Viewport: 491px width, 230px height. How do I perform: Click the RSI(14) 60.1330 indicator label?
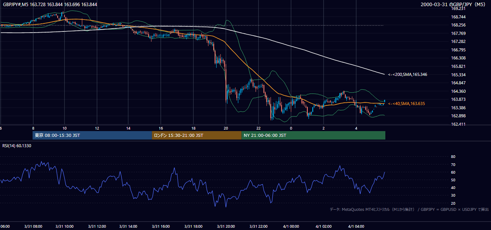(17, 146)
